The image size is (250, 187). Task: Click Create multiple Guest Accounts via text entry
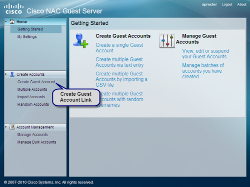[119, 62]
